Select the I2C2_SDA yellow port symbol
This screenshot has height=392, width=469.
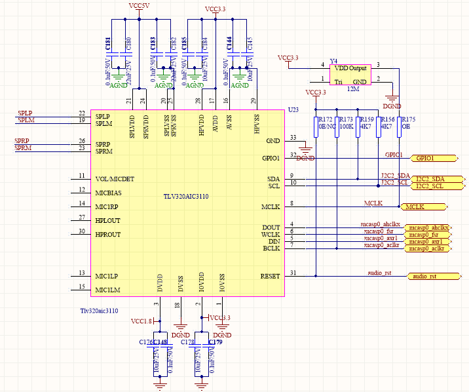[437, 179]
